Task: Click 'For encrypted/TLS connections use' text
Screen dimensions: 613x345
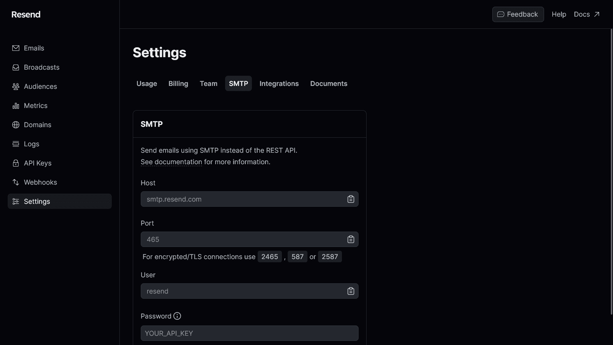Action: click(199, 257)
